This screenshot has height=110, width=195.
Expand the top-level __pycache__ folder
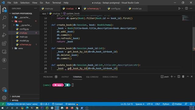tap(12, 17)
